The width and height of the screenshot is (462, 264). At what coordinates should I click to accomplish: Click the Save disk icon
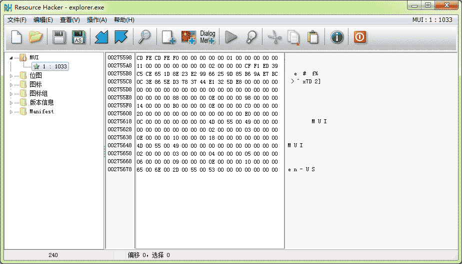coord(59,37)
